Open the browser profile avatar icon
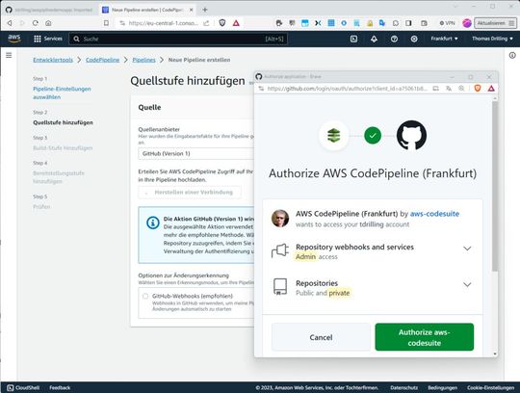 click(467, 23)
